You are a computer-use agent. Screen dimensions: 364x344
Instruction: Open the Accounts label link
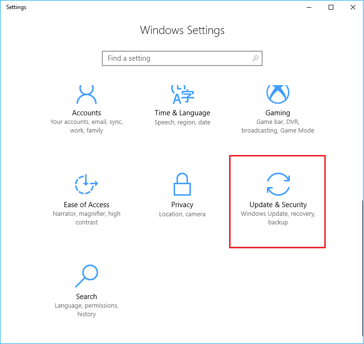[87, 113]
